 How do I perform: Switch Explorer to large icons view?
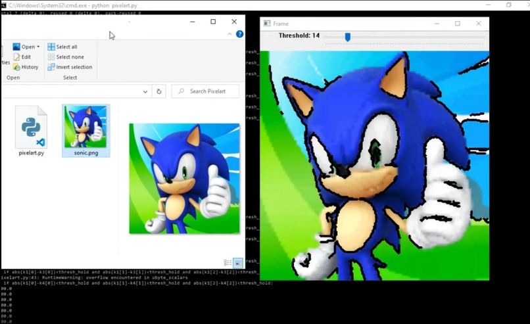click(238, 262)
